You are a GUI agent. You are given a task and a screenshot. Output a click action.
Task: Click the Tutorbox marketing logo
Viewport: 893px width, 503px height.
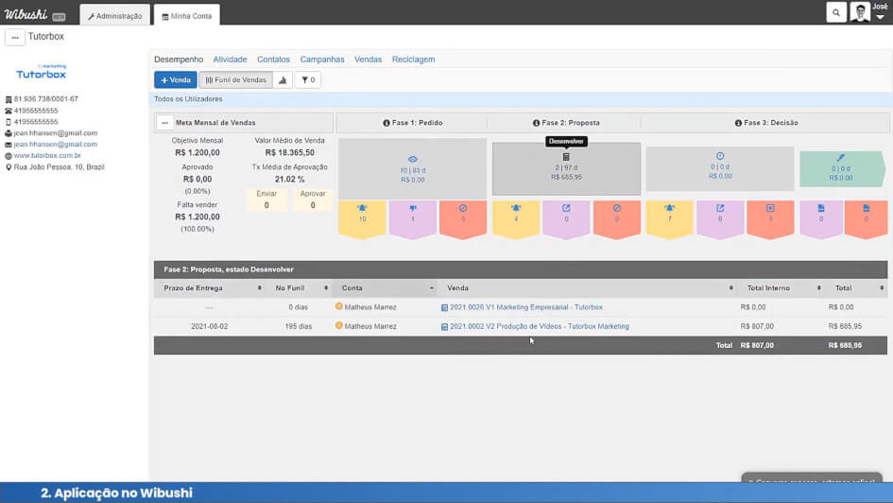(41, 72)
